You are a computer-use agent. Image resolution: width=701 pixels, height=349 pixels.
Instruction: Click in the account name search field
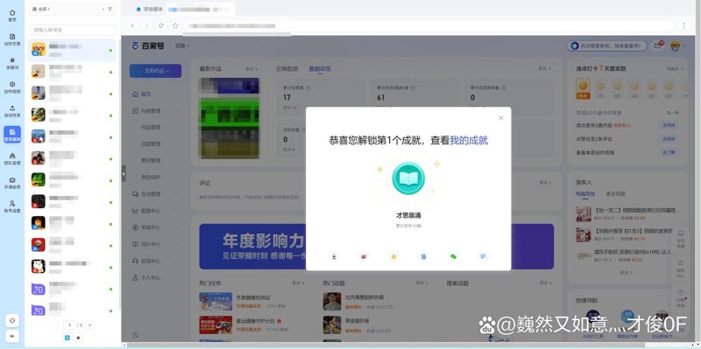click(73, 30)
